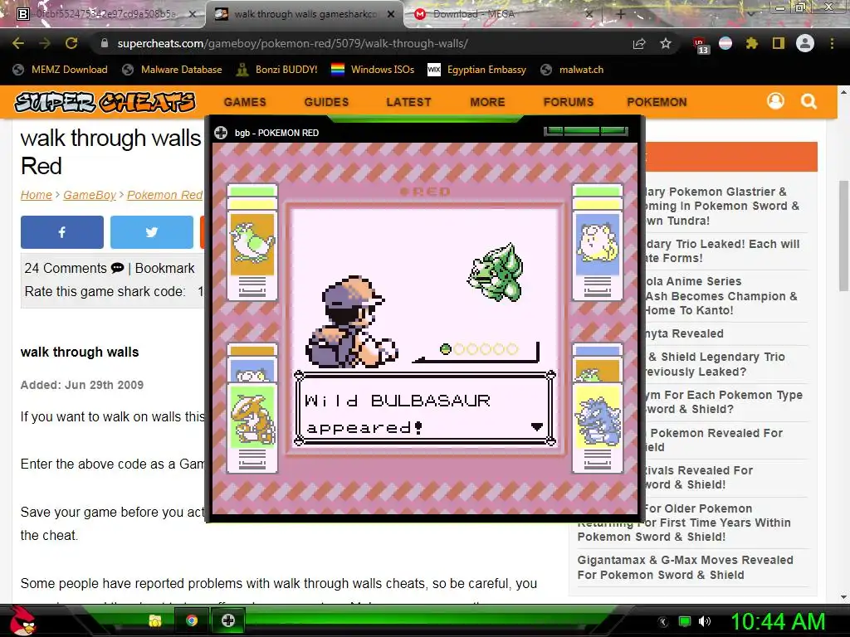Open the Malware Database bookmark
This screenshot has width=850, height=637.
pyautogui.click(x=173, y=70)
